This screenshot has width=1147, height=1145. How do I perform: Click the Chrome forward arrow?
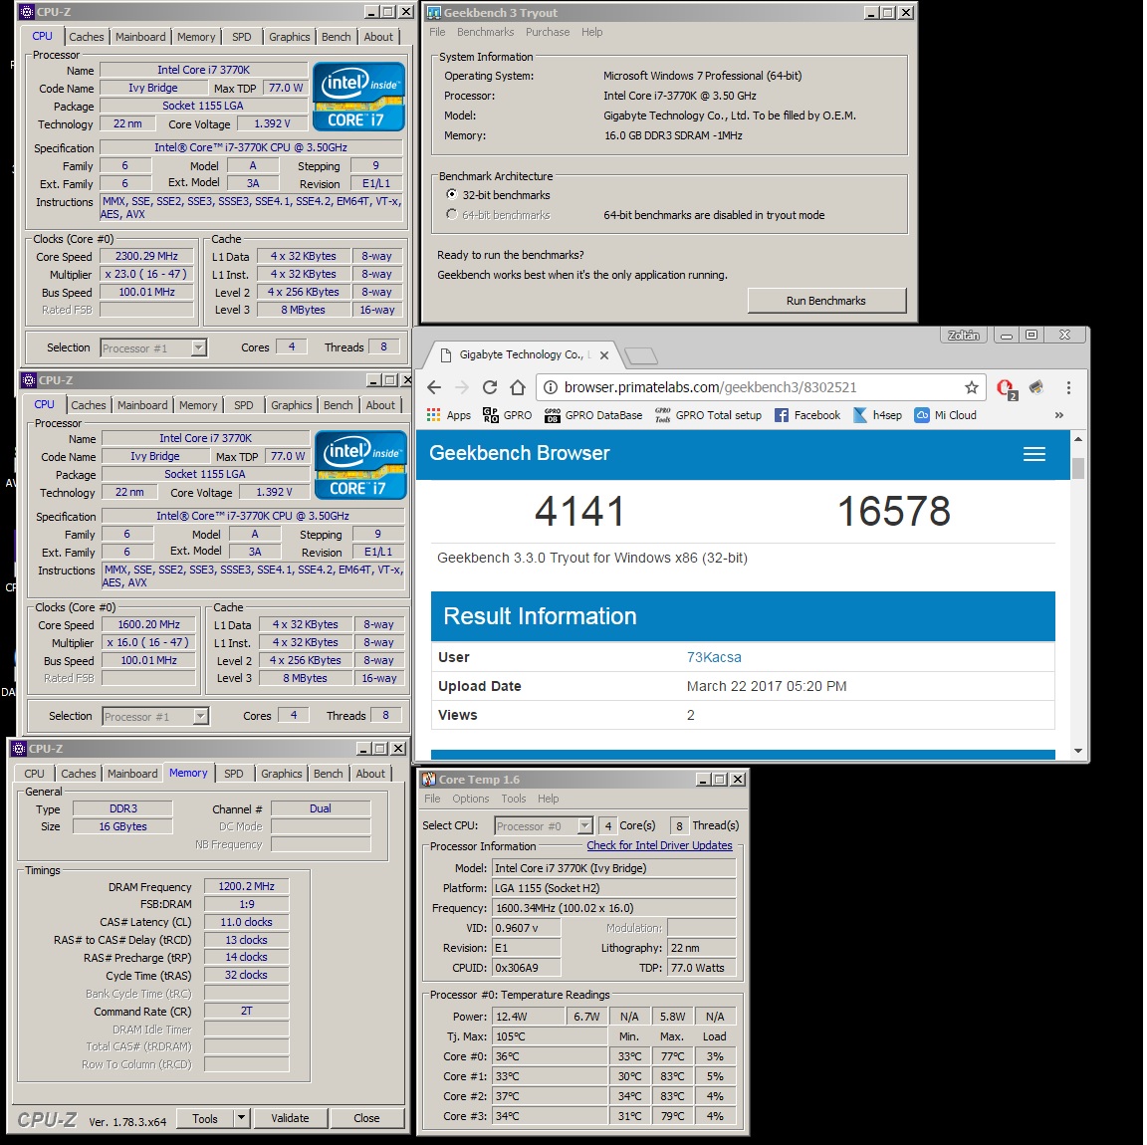462,387
